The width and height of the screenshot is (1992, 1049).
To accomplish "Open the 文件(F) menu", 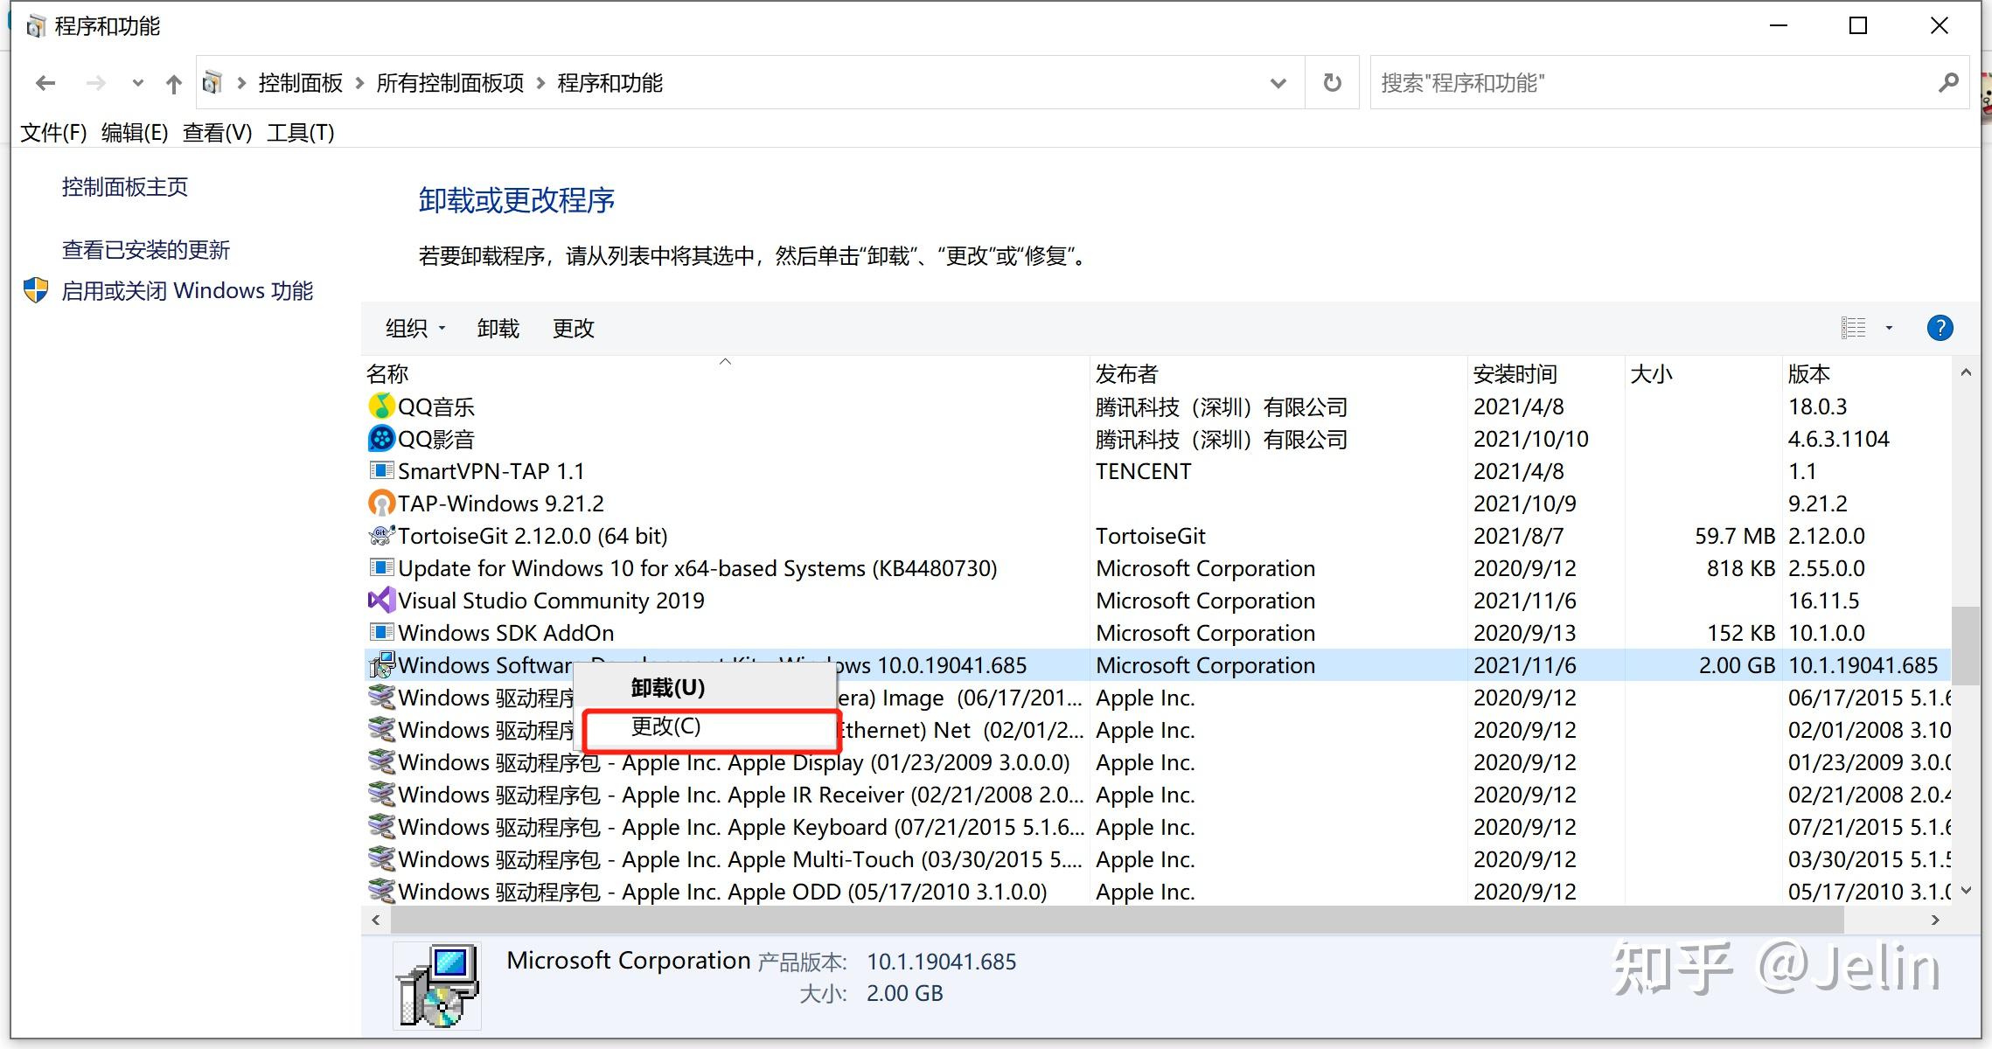I will (53, 133).
